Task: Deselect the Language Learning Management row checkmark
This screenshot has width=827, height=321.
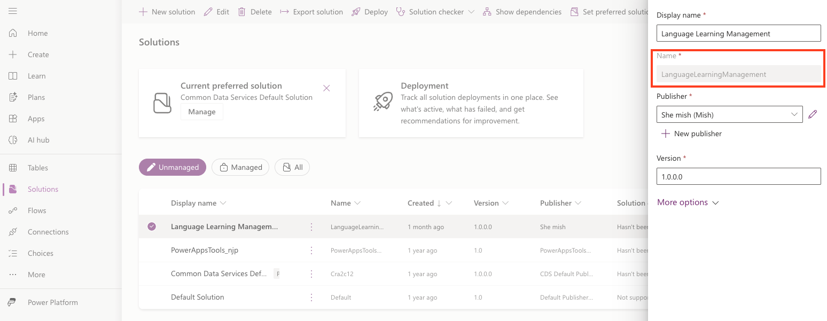Action: coord(152,227)
